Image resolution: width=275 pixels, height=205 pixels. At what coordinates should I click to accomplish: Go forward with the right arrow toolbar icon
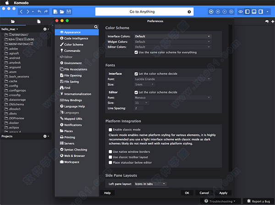[x=28, y=12]
